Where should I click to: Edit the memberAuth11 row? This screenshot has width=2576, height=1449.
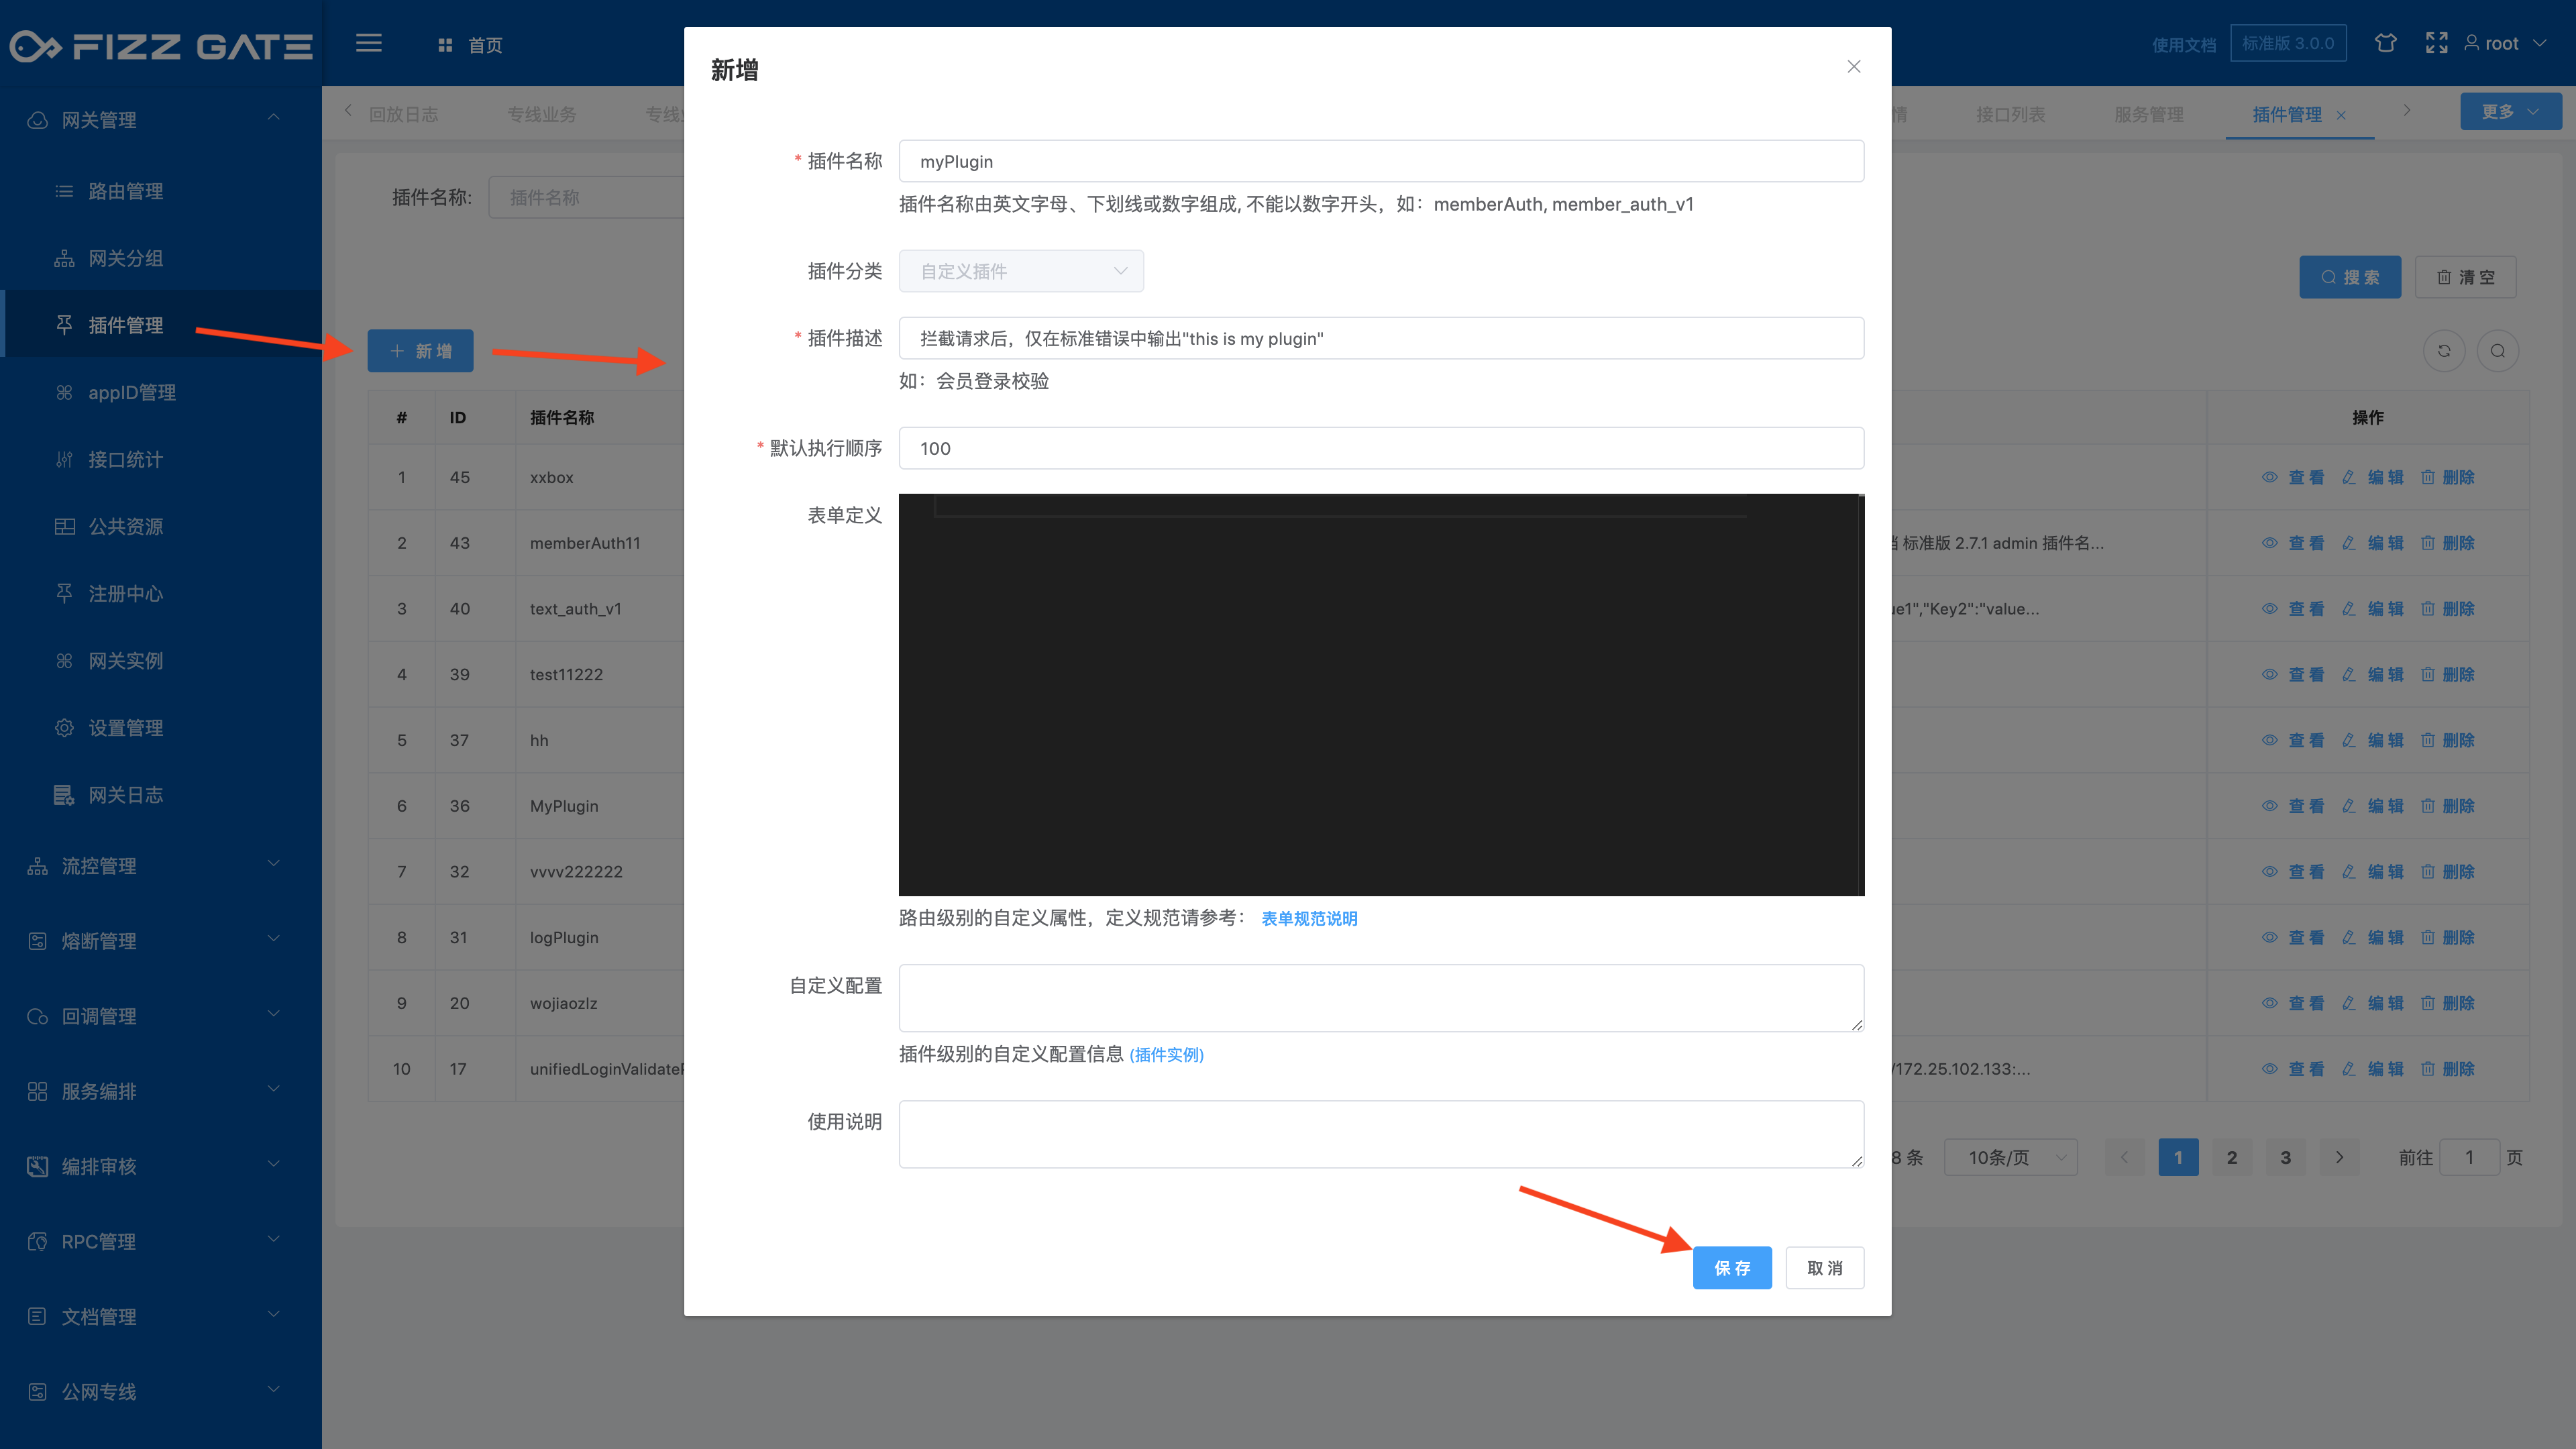2373,543
